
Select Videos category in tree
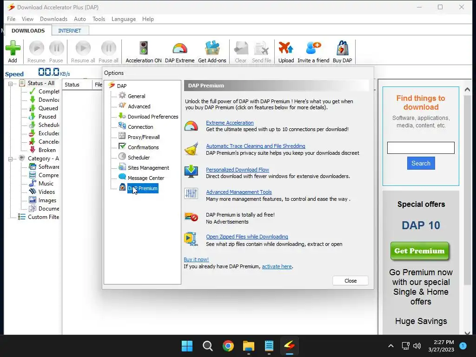(x=46, y=192)
